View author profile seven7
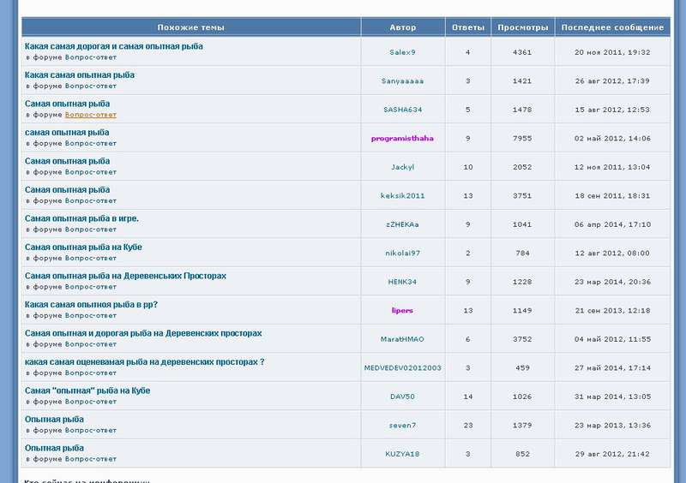 click(402, 426)
